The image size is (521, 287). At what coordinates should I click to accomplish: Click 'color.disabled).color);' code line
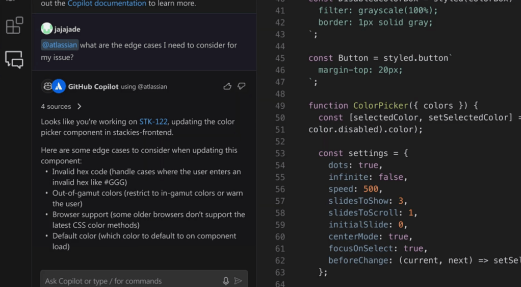365,130
